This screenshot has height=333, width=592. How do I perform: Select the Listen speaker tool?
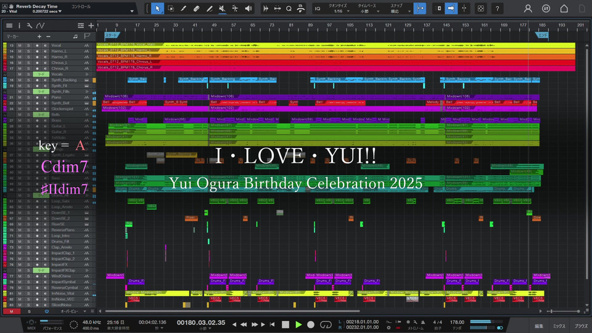[248, 8]
